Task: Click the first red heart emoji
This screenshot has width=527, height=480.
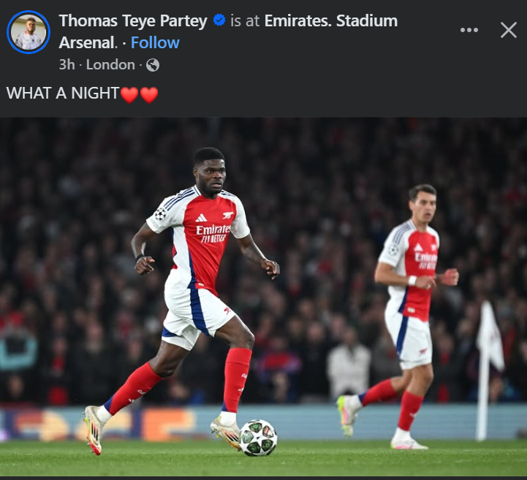Action: (129, 94)
